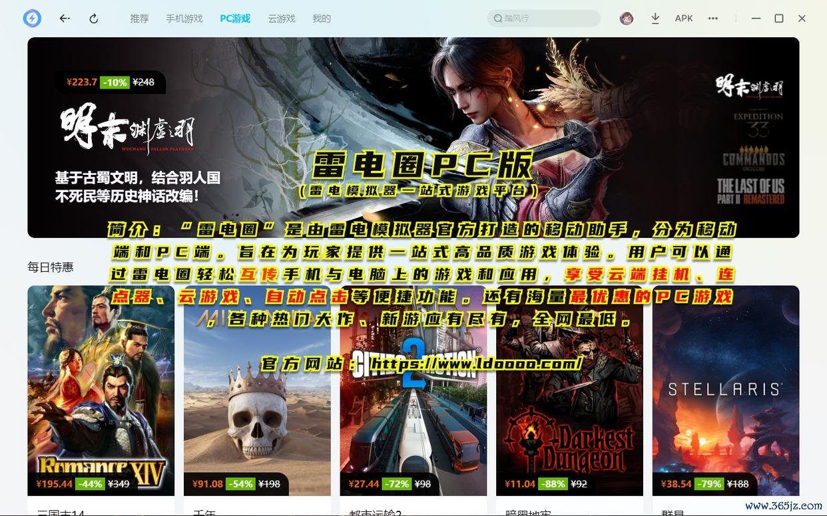This screenshot has width=827, height=516.
Task: Refresh the page with the reload icon
Action: (x=94, y=19)
